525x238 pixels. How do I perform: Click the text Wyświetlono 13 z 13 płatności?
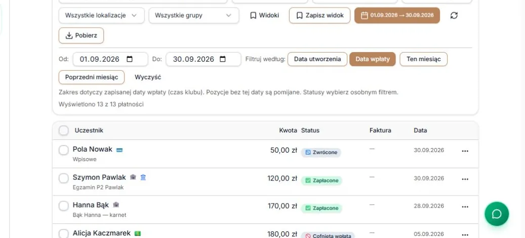pyautogui.click(x=101, y=104)
